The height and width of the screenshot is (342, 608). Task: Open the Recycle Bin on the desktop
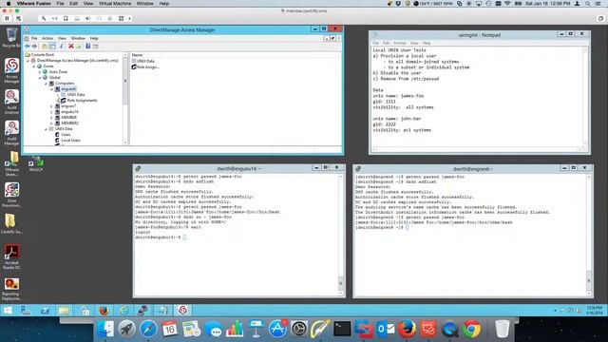pyautogui.click(x=11, y=38)
